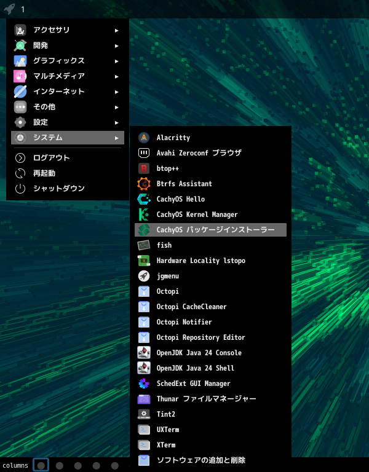Click the SchedExt GUI Manager icon
Screen dimensions: 369x472
(144, 383)
